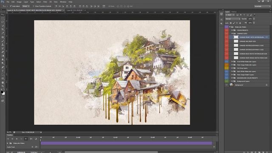Select the Clone Stamp tool
This screenshot has width=272, height=153.
click(3, 45)
